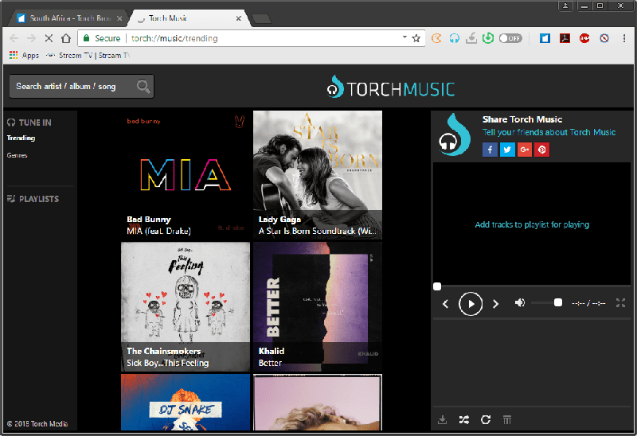The height and width of the screenshot is (436, 637).
Task: Toggle the OFF switch in browser toolbar
Action: pyautogui.click(x=510, y=38)
